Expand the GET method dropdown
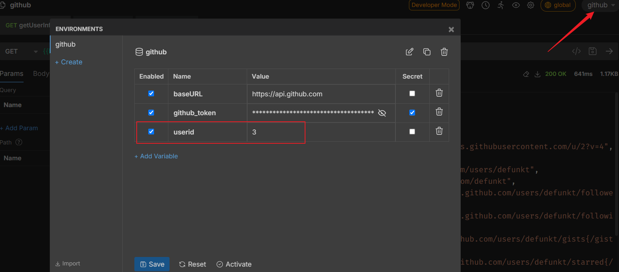Viewport: 619px width, 272px height. point(36,52)
